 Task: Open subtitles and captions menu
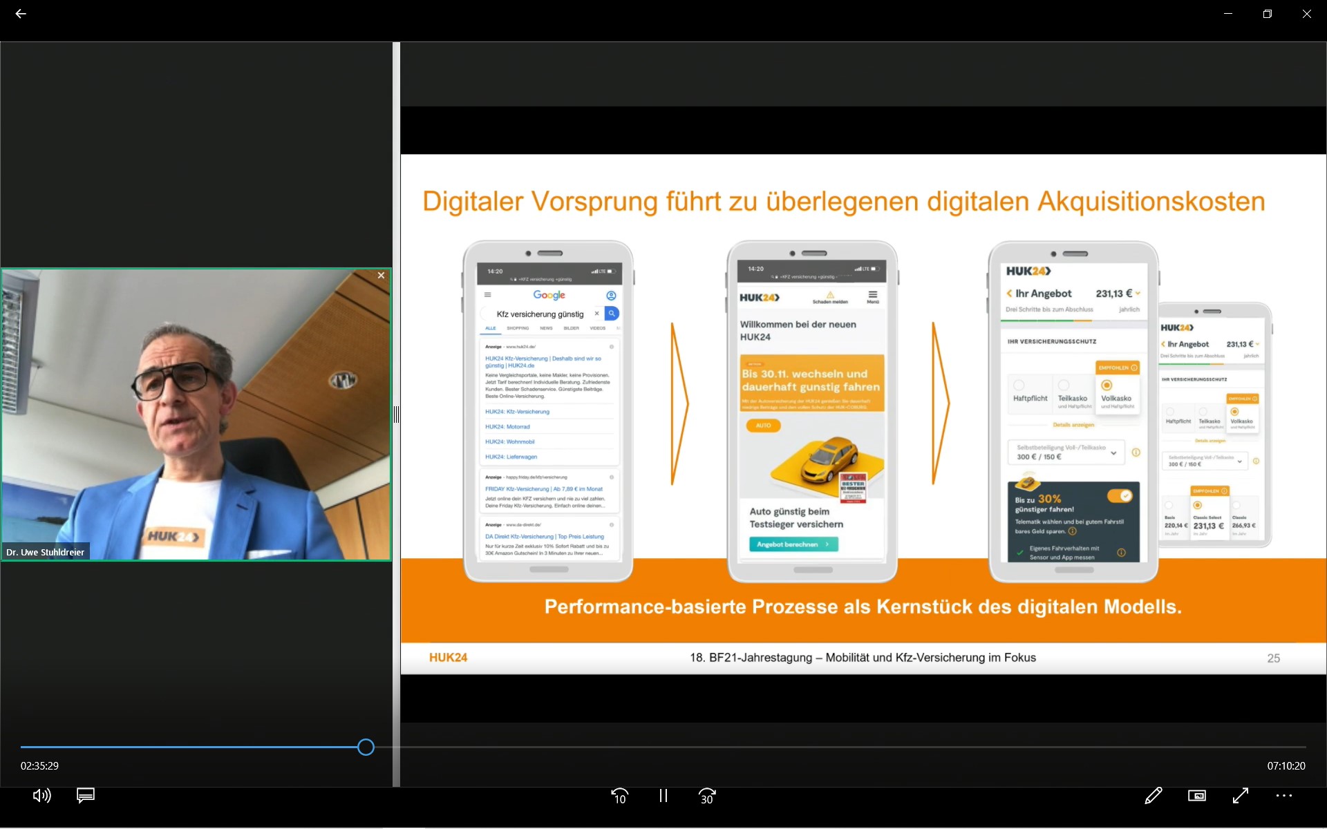(86, 796)
